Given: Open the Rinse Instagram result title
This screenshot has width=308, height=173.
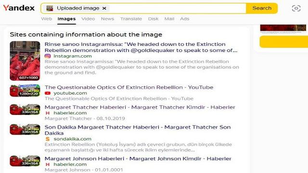Looking at the screenshot, I should [x=141, y=47].
